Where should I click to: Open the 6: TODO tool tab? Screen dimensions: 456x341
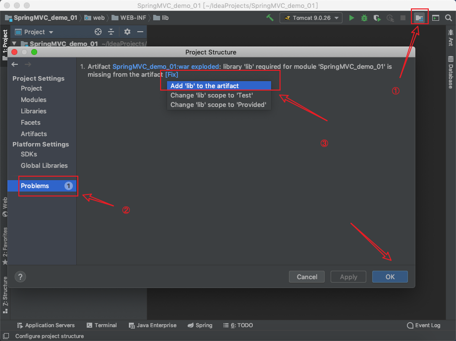point(238,325)
